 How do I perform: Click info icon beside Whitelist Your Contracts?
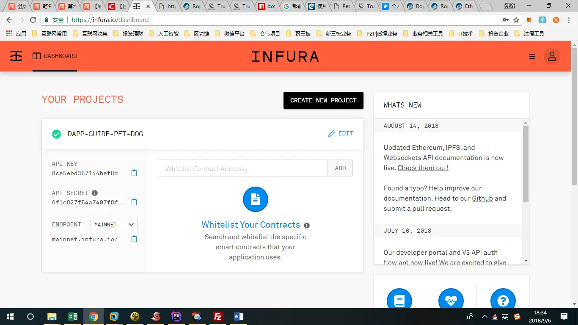tap(307, 226)
